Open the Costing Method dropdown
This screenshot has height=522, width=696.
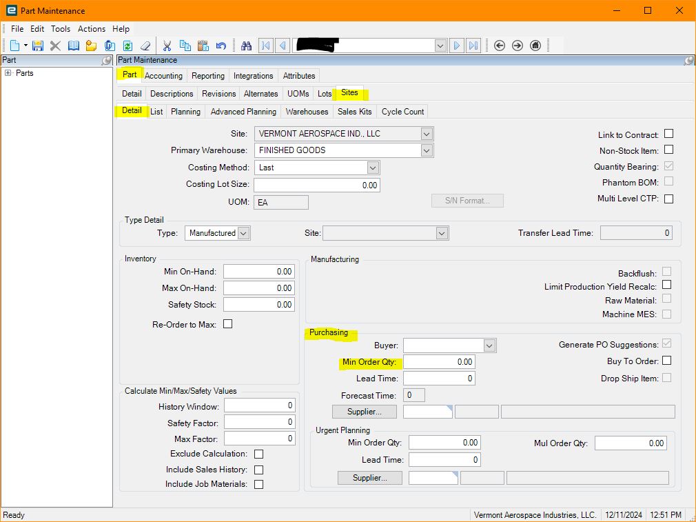coord(372,168)
